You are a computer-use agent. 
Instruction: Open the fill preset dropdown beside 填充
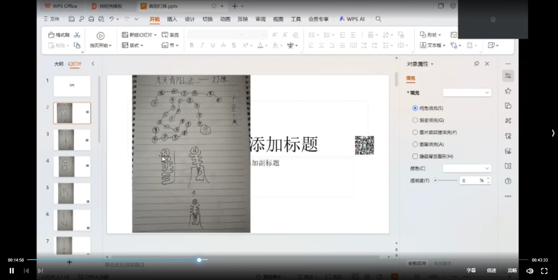467,92
